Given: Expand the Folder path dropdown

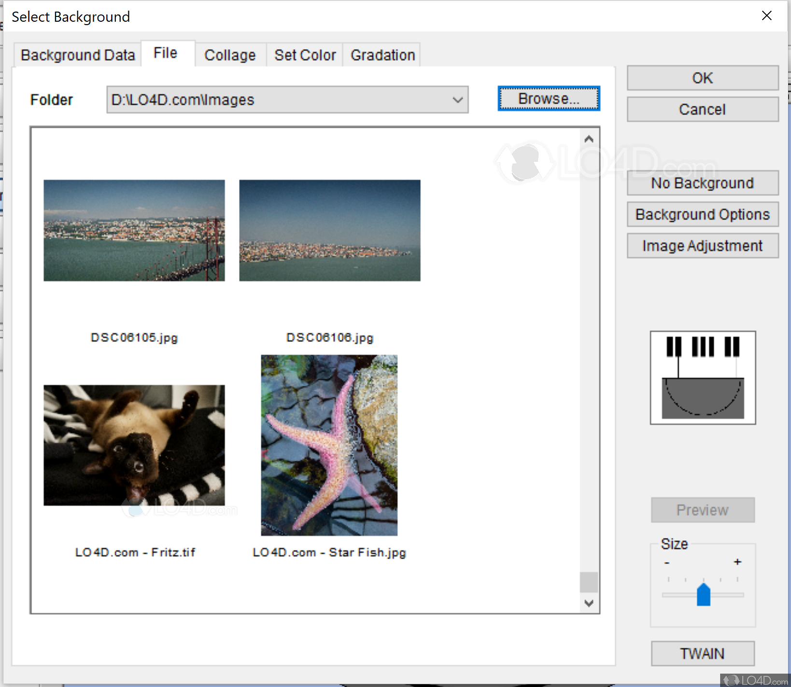Looking at the screenshot, I should (x=457, y=100).
